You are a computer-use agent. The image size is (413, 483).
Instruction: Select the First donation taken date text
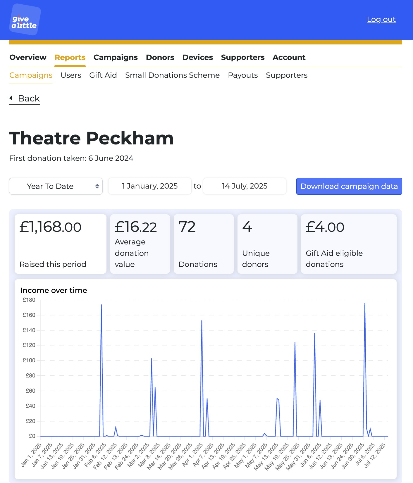click(x=71, y=158)
